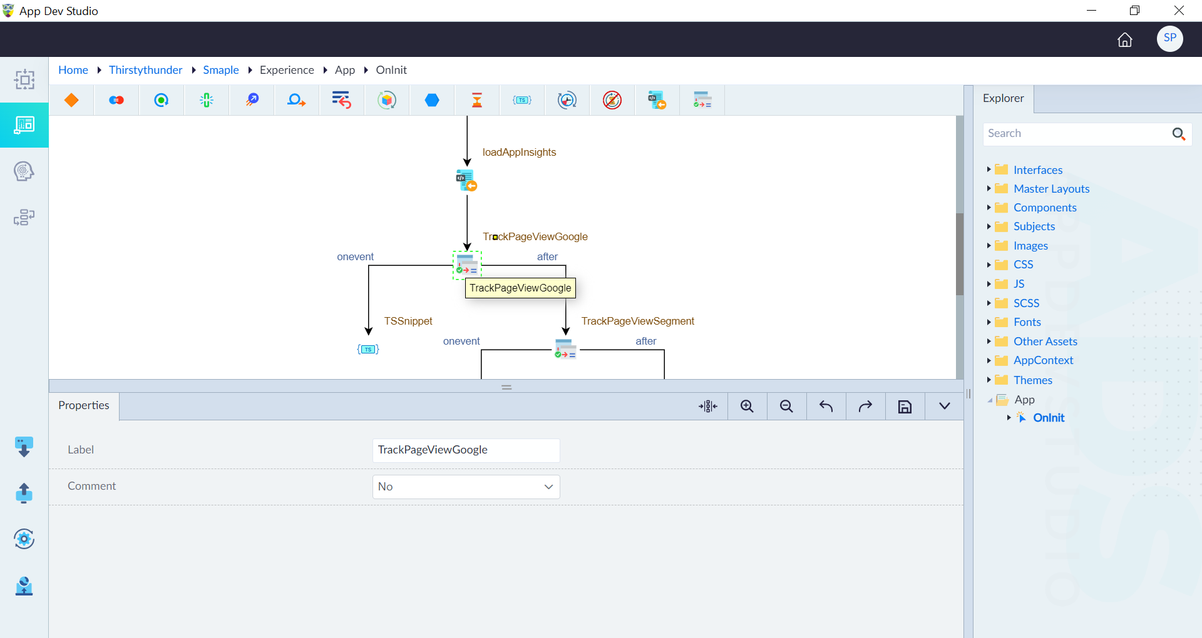Viewport: 1202px width, 638px height.
Task: Select the colored cube tool in toolbar
Action: coord(387,100)
